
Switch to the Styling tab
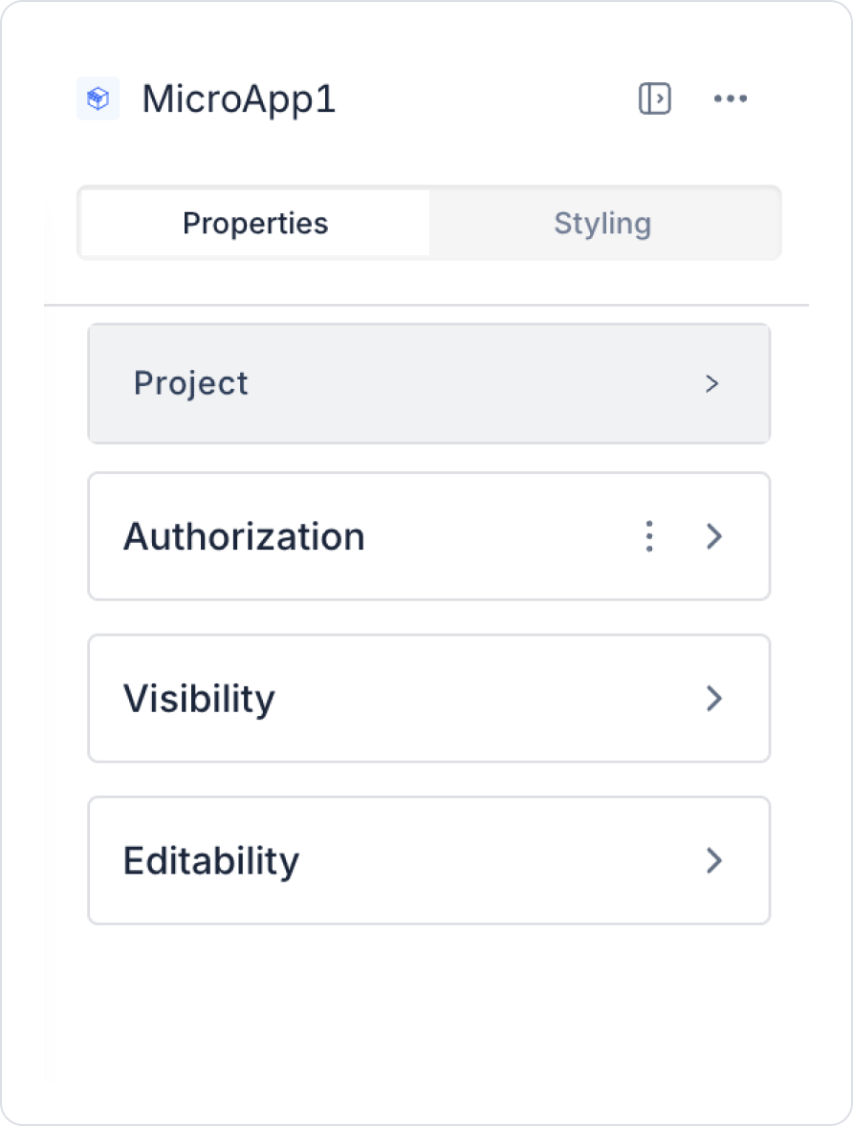602,224
